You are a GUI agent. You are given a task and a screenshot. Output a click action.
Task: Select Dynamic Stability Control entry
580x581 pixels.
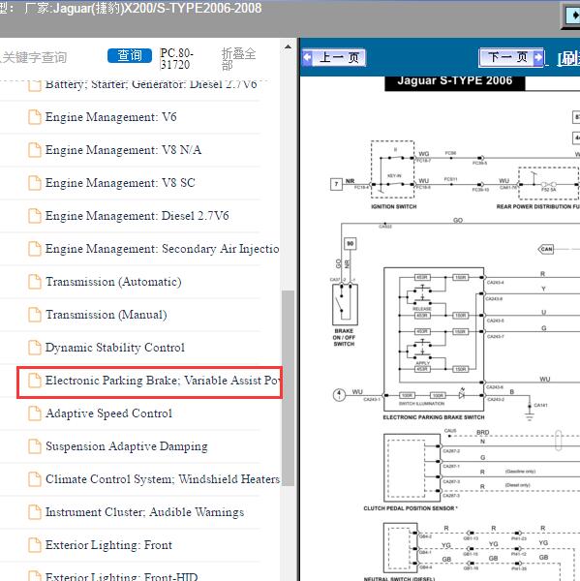point(114,348)
